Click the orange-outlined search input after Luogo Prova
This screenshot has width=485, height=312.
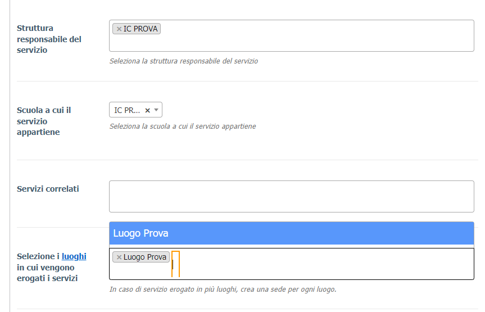tap(175, 264)
